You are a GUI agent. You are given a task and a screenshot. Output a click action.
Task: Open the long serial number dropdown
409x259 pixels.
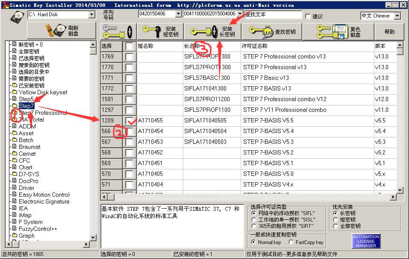pyautogui.click(x=240, y=14)
